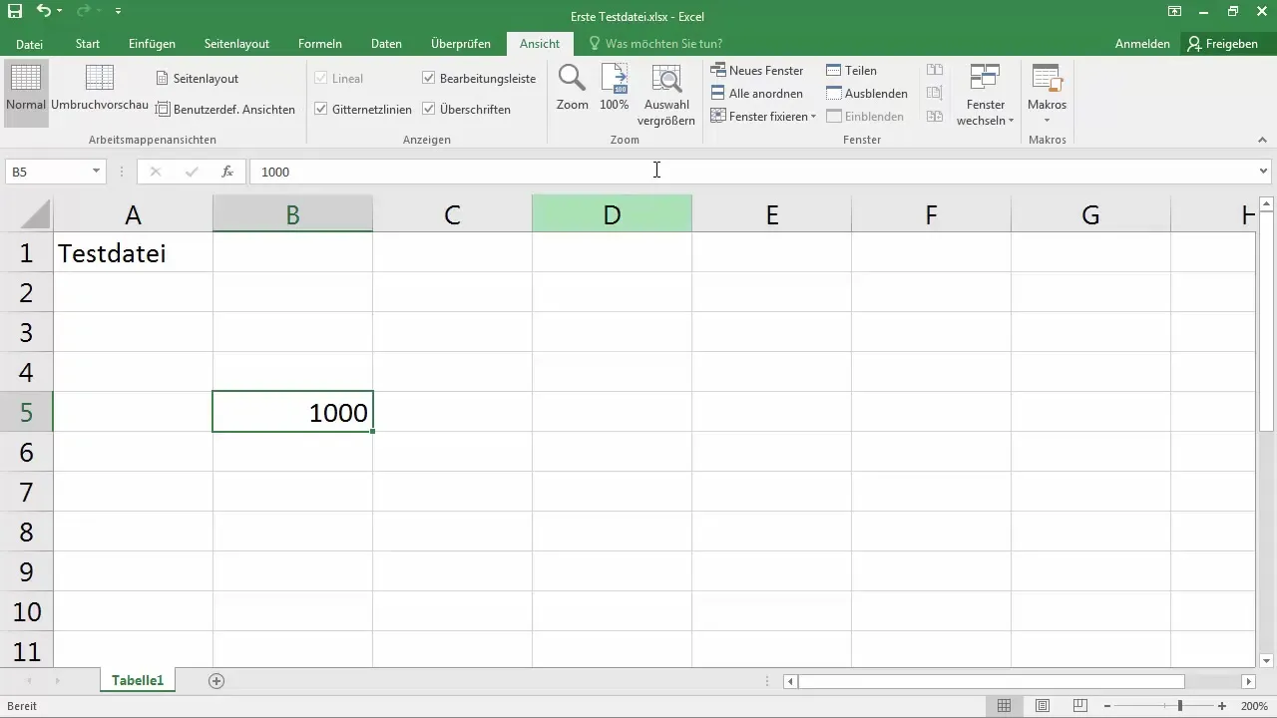Open ribbon display options icon

click(1175, 12)
